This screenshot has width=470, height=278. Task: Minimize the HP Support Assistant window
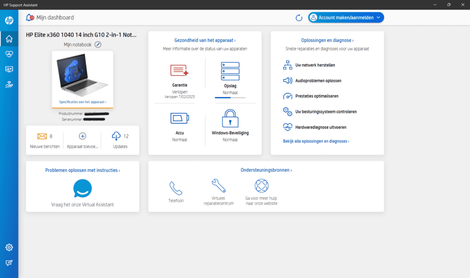pos(435,5)
